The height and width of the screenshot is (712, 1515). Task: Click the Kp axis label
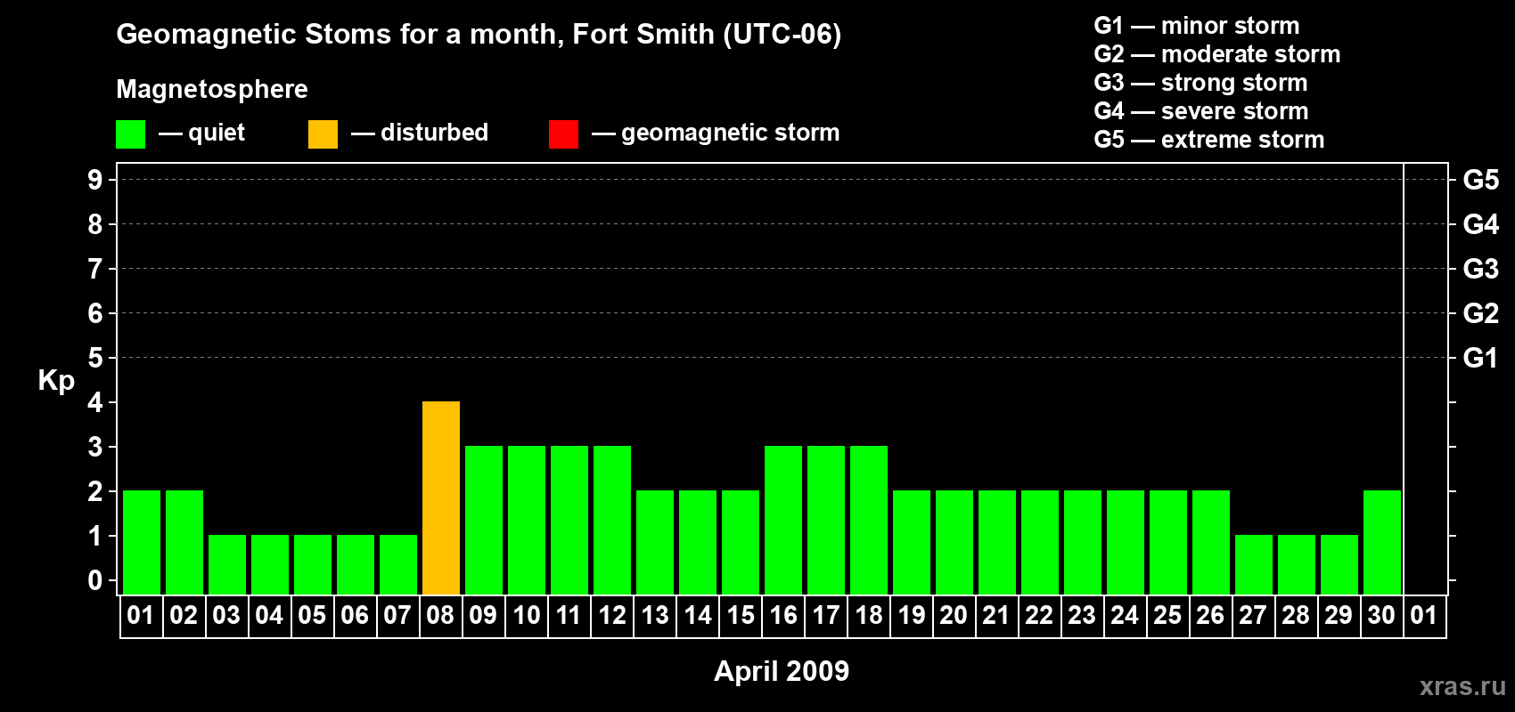click(x=56, y=381)
